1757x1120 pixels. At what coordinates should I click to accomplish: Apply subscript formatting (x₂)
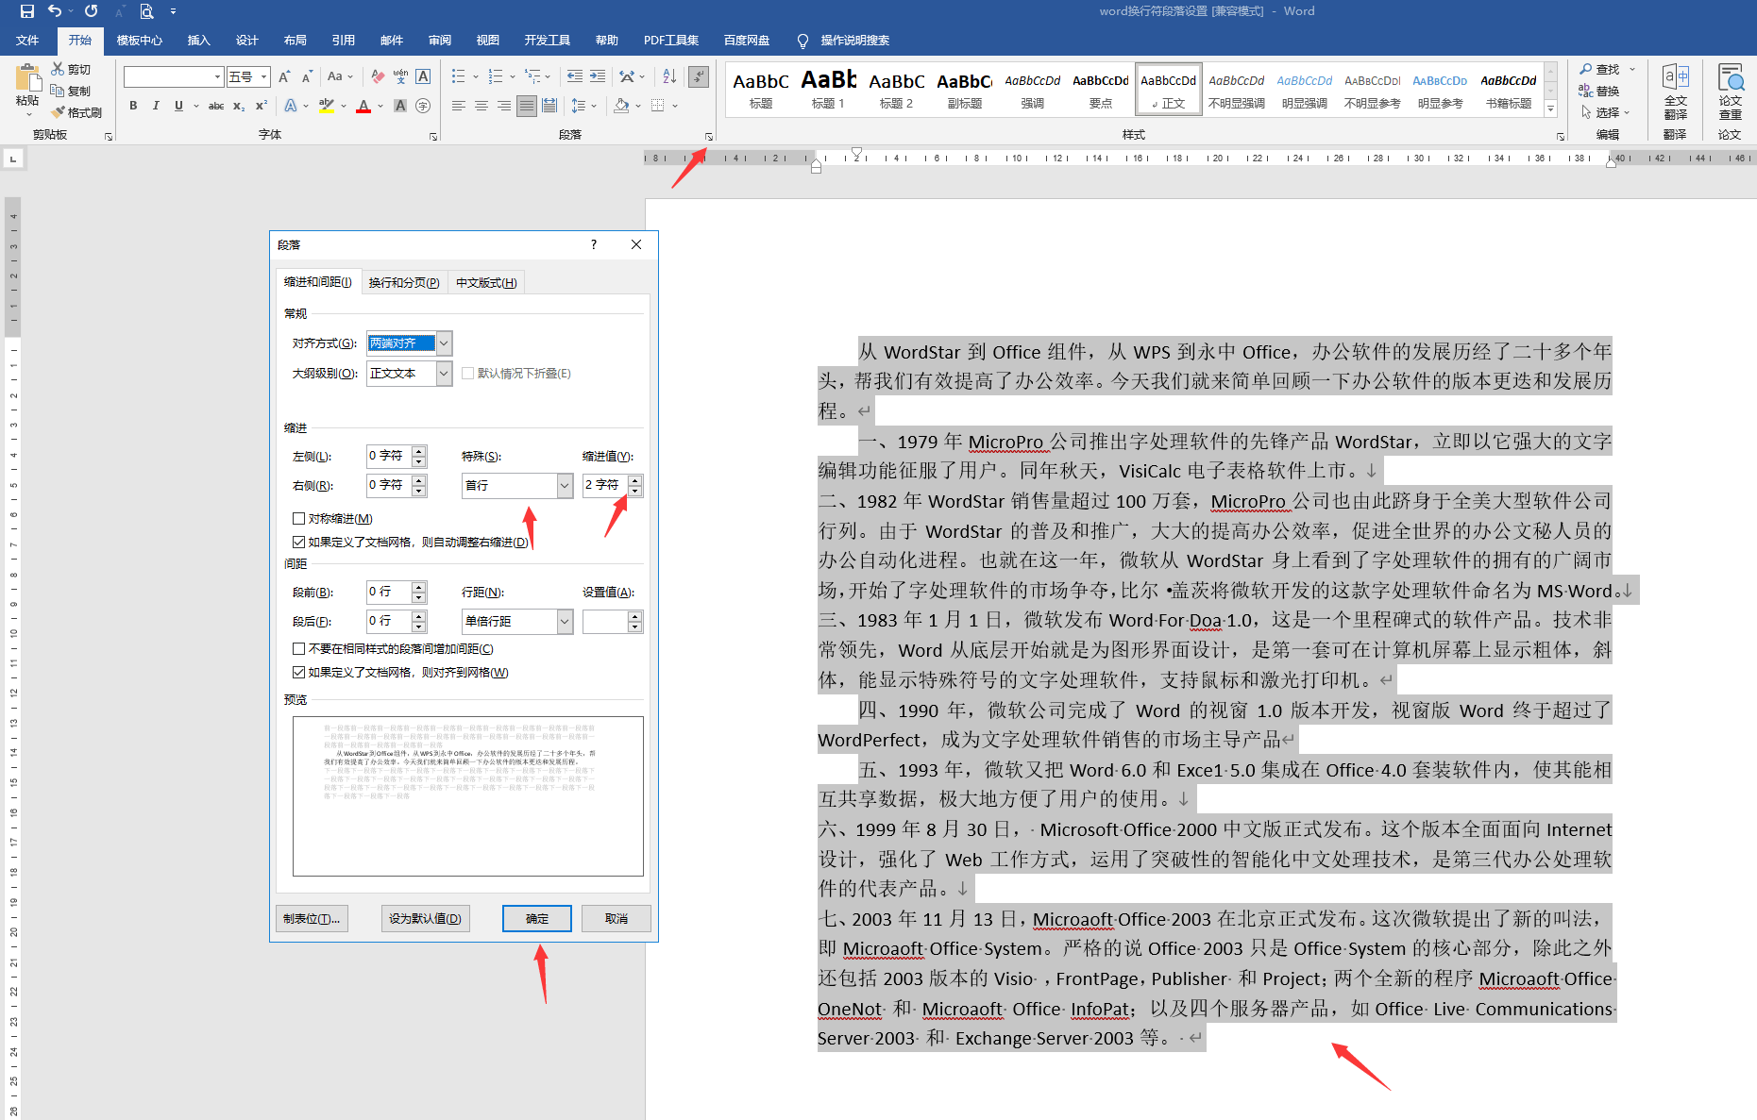(x=239, y=106)
